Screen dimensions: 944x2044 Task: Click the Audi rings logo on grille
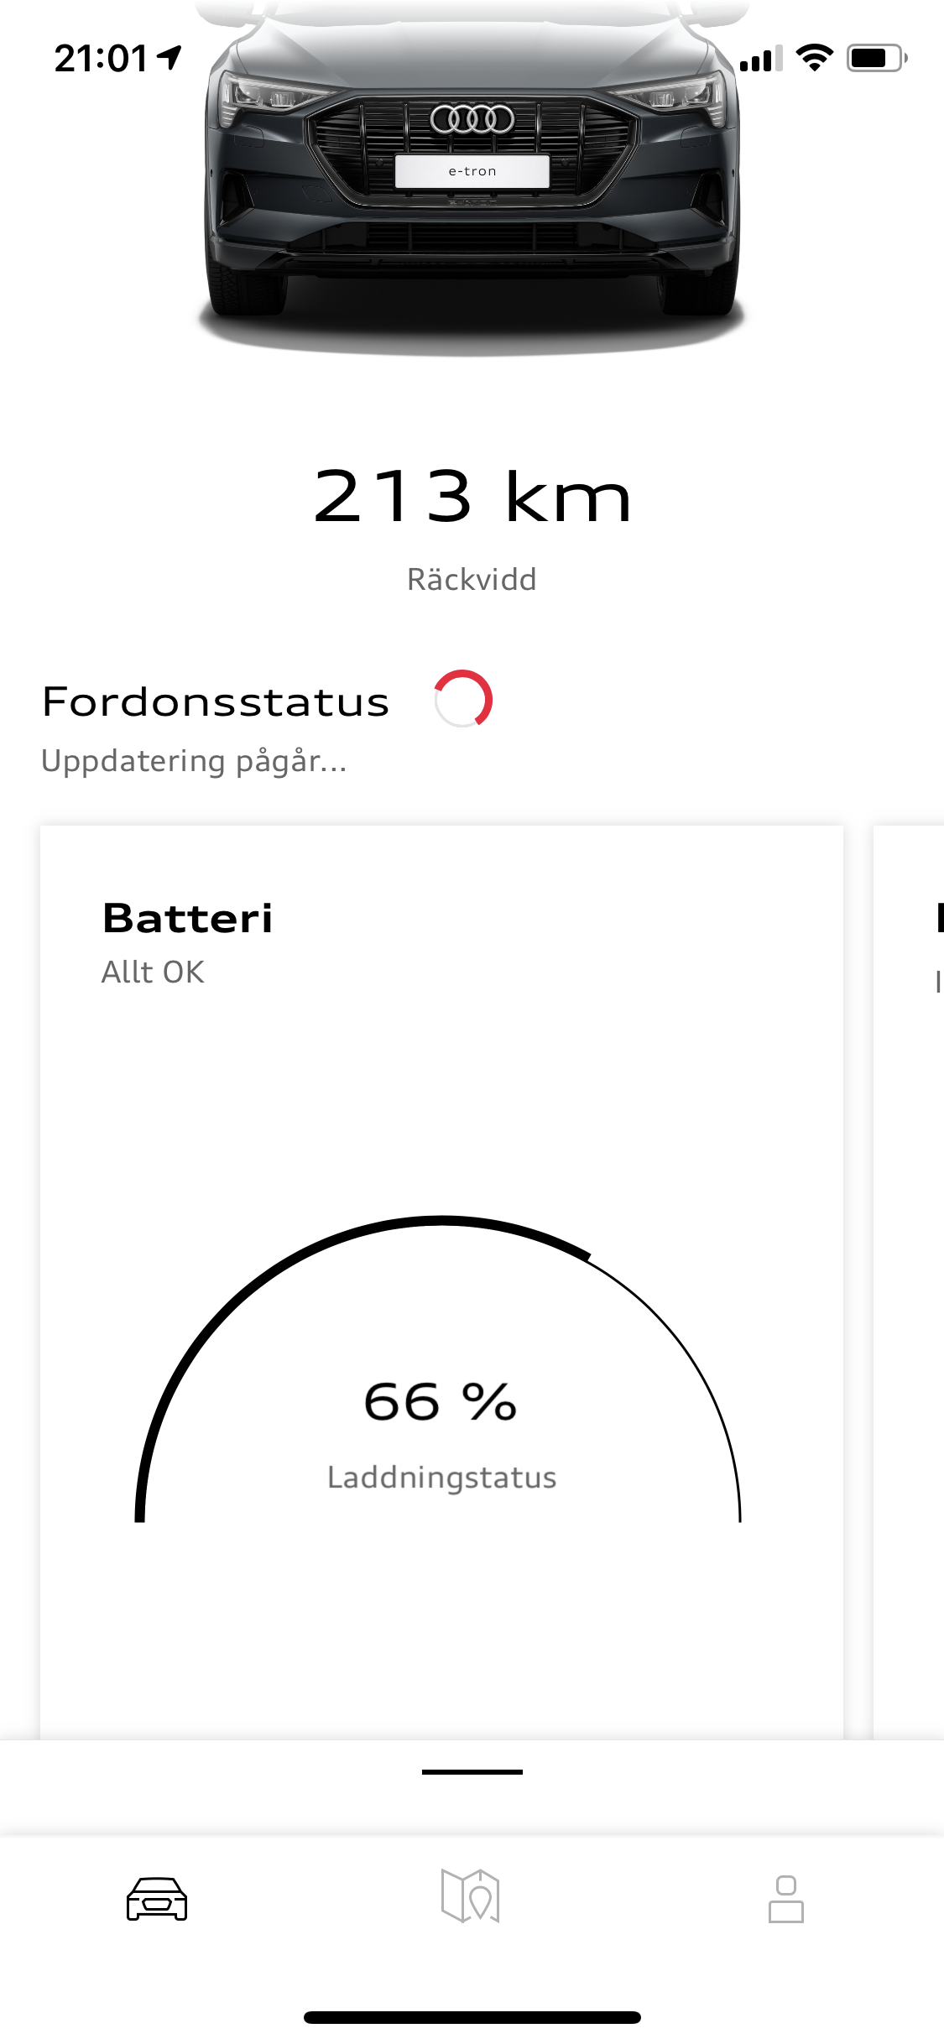pyautogui.click(x=472, y=119)
